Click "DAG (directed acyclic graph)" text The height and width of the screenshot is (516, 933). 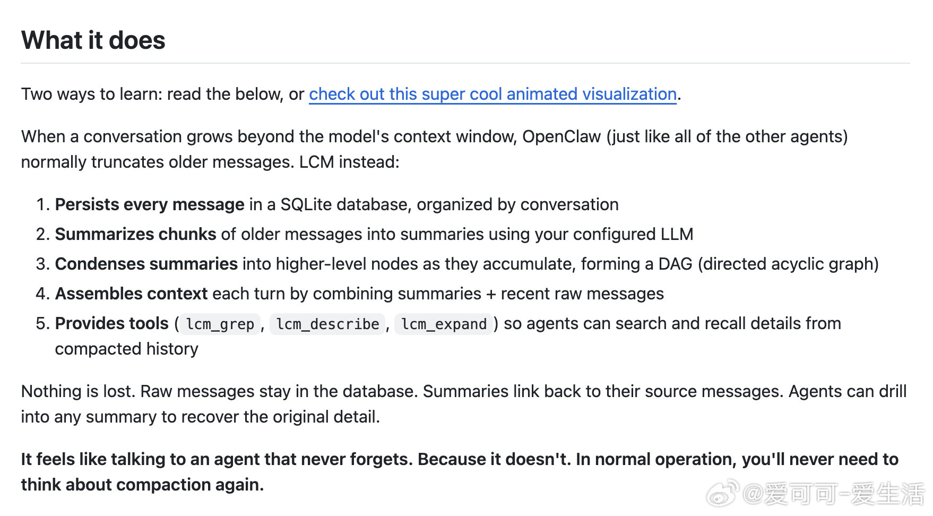point(768,264)
